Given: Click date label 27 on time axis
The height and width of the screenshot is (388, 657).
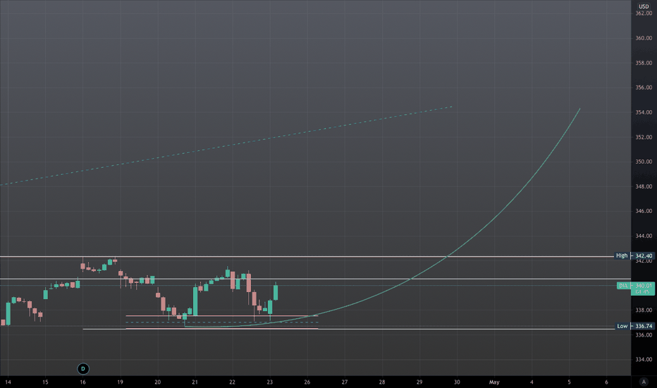Looking at the screenshot, I should tap(345, 382).
